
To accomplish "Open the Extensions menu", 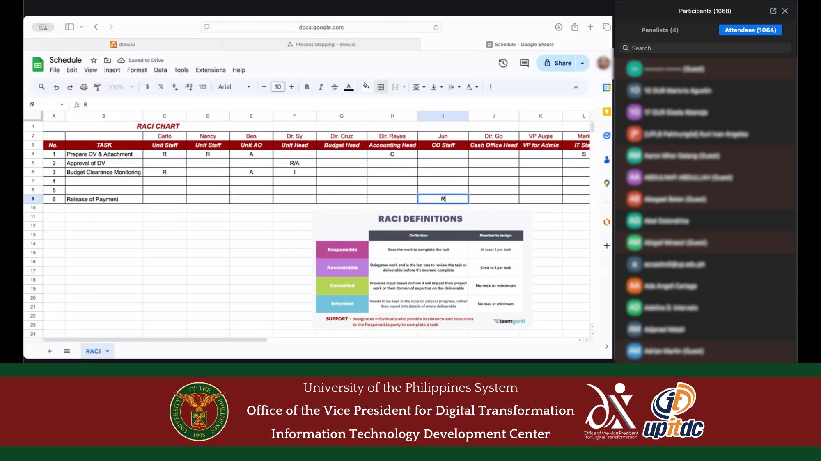I will pos(211,70).
